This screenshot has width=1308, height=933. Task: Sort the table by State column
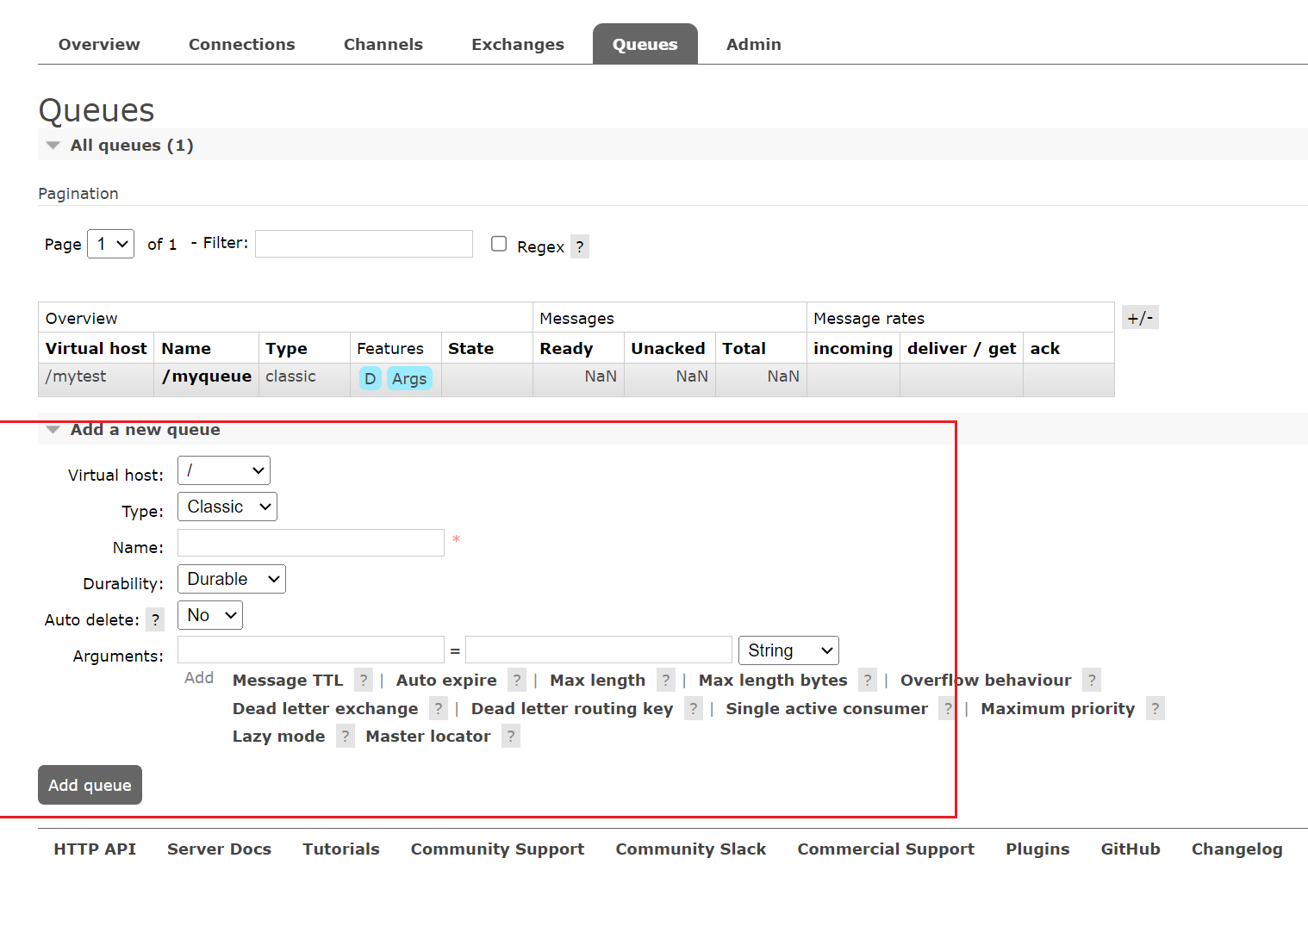(471, 349)
